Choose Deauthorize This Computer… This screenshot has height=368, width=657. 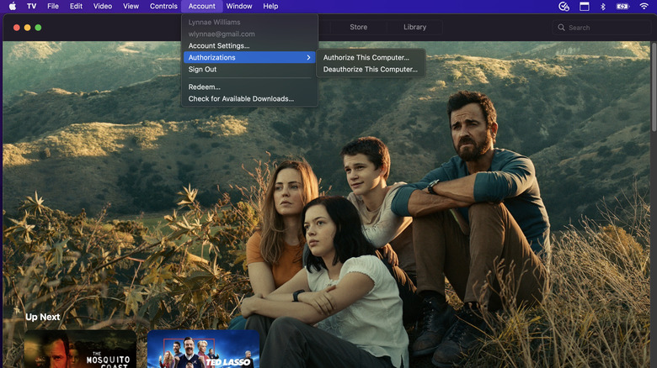point(371,70)
